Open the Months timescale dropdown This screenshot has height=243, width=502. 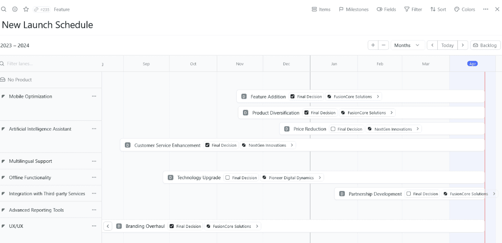[407, 45]
